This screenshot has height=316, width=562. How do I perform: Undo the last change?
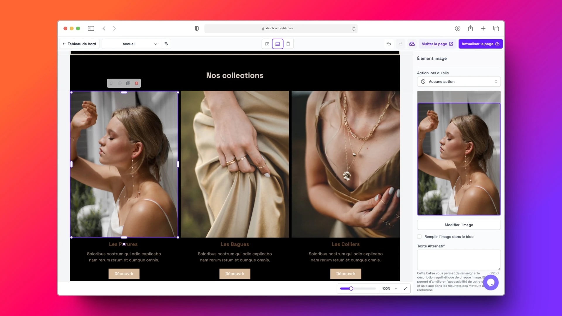(389, 44)
